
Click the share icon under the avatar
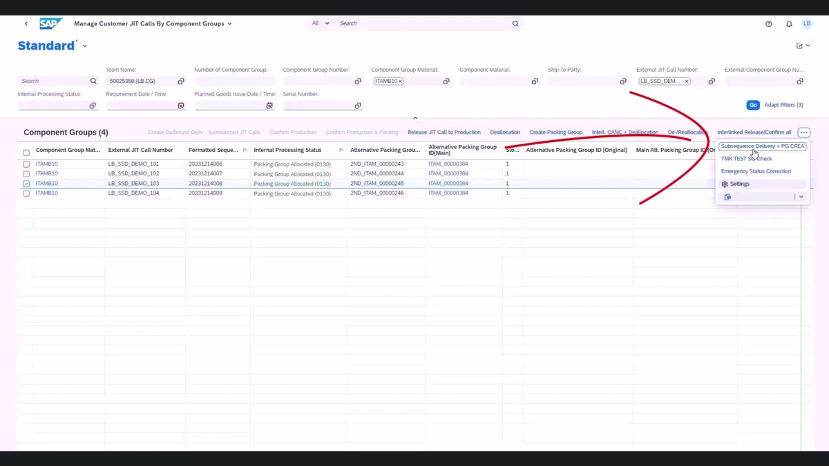pyautogui.click(x=799, y=45)
